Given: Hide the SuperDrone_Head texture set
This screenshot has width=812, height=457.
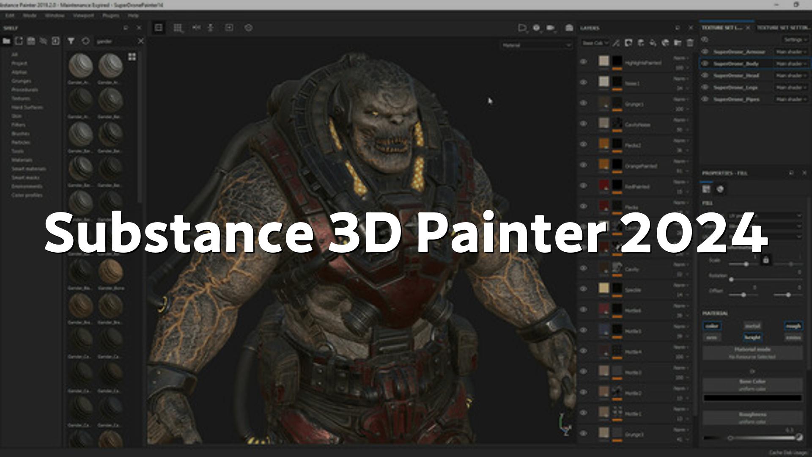Looking at the screenshot, I should 705,75.
